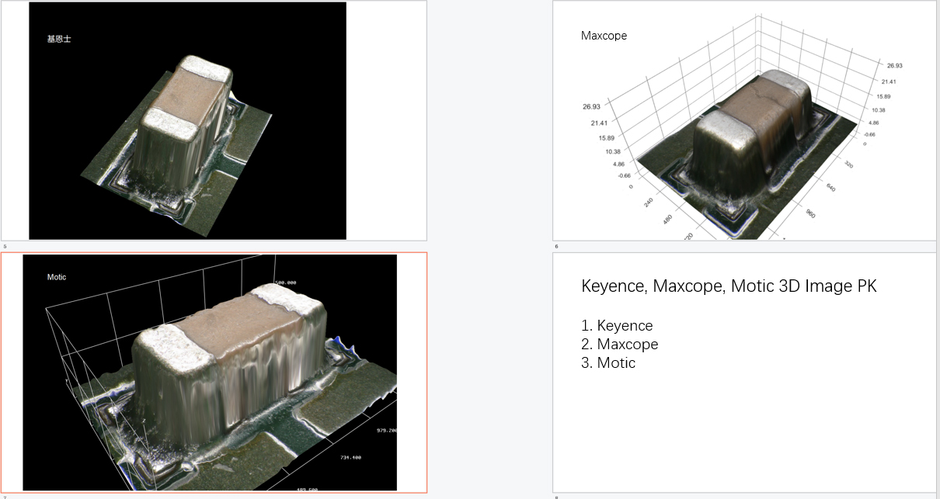Select the Motic slide thumbnail with red border
The image size is (940, 499).
pos(214,373)
